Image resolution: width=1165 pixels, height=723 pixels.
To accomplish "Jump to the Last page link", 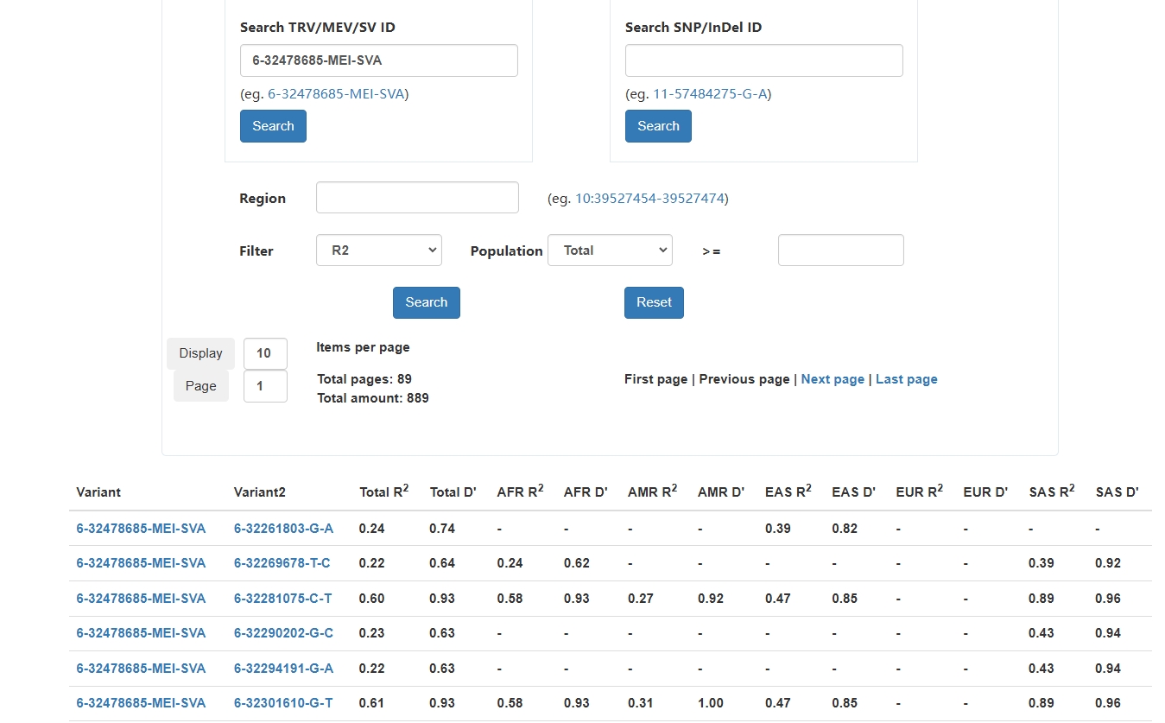I will point(907,379).
